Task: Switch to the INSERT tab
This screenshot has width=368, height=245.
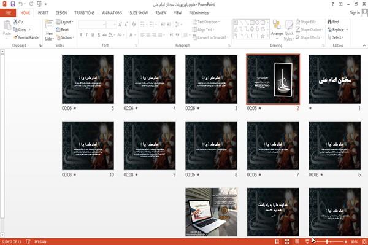Action: 43,13
